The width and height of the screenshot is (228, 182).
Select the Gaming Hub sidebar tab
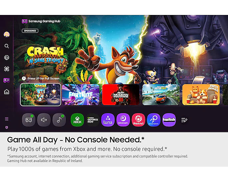click(7, 80)
